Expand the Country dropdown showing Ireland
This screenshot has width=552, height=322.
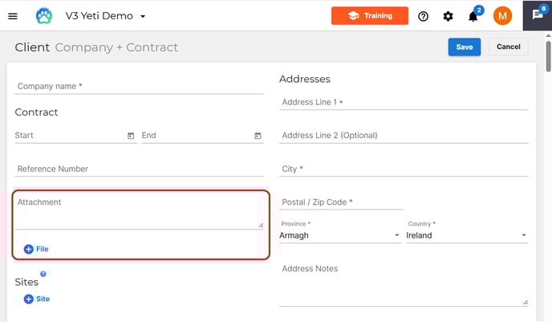pos(467,235)
